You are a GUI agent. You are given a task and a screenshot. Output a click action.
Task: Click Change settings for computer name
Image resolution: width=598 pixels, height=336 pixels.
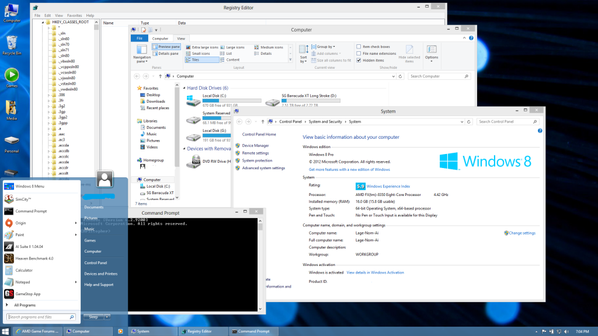pos(521,233)
